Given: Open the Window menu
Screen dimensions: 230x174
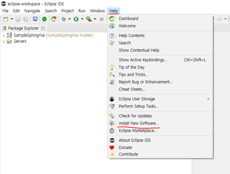Looking at the screenshot, I should [x=97, y=11].
